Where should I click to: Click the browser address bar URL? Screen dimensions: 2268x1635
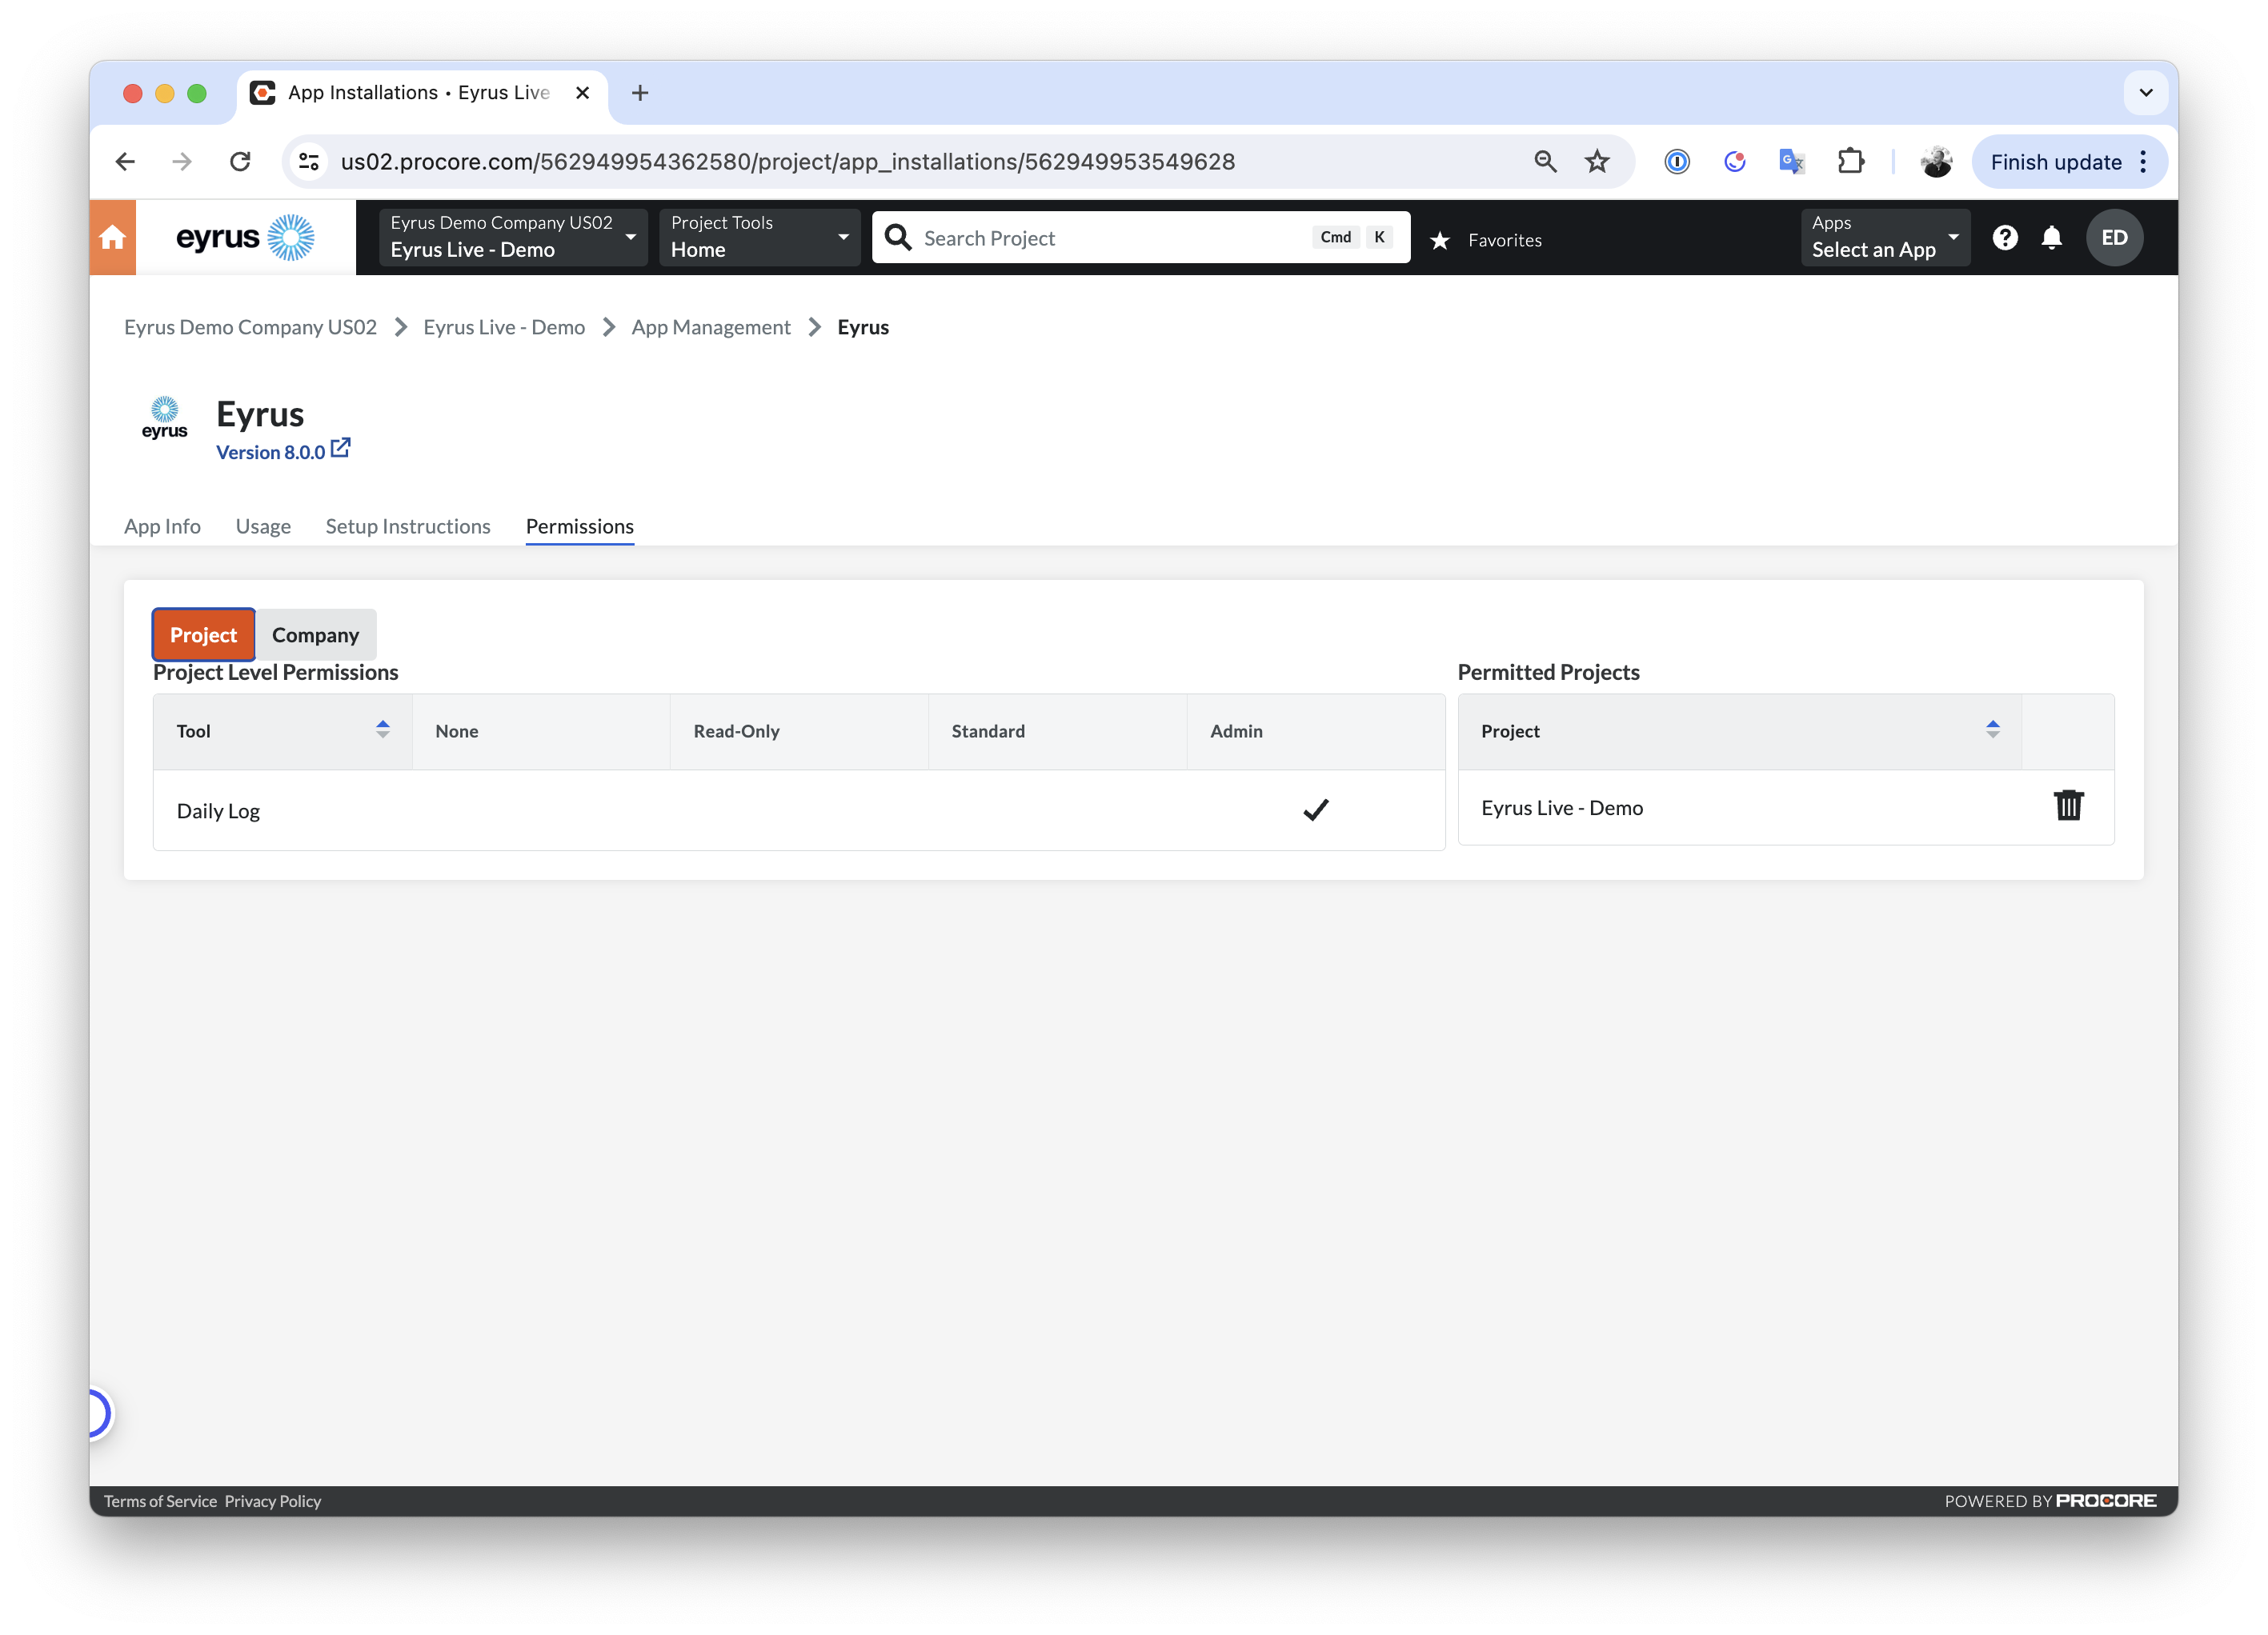click(x=787, y=162)
